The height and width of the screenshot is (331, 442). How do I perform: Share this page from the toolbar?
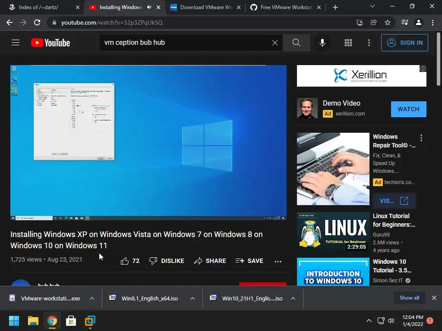(x=374, y=22)
